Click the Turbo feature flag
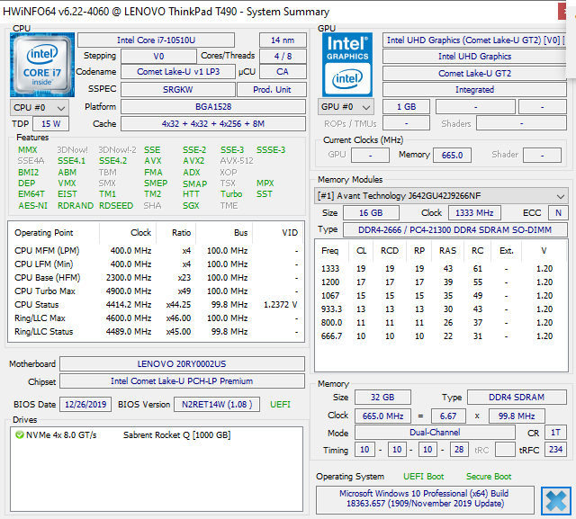Screen dimensions: 576x519 coord(231,193)
